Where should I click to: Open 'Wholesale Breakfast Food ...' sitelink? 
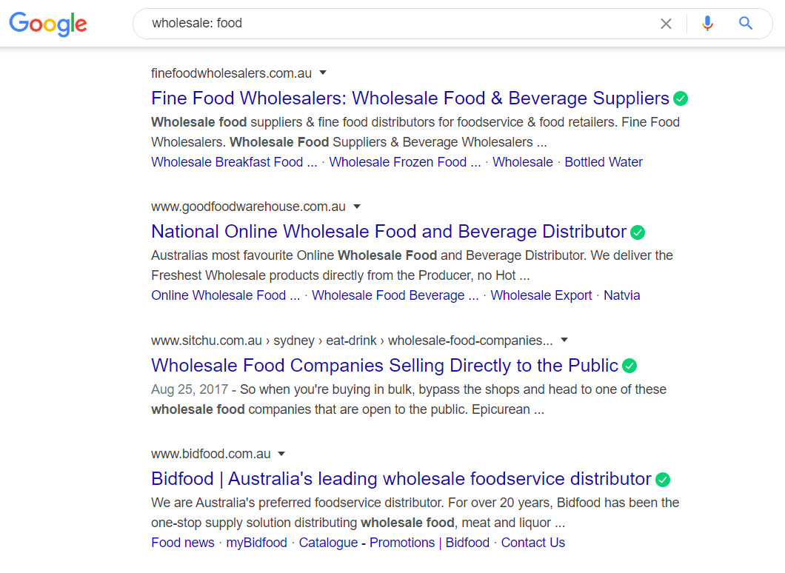pyautogui.click(x=234, y=162)
